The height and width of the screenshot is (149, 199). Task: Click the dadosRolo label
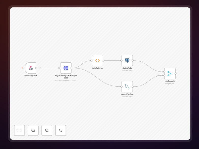[127, 68]
